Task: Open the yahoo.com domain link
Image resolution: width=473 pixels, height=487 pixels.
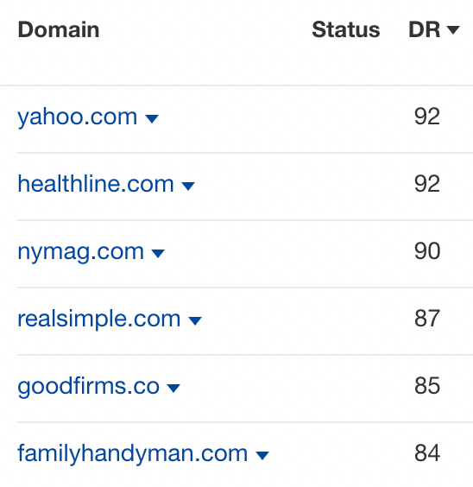Action: pyautogui.click(x=78, y=117)
